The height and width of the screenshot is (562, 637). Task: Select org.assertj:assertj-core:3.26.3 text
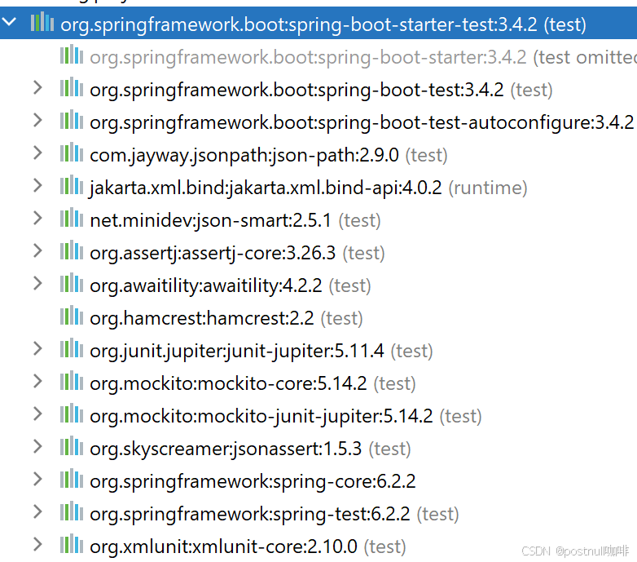point(213,253)
